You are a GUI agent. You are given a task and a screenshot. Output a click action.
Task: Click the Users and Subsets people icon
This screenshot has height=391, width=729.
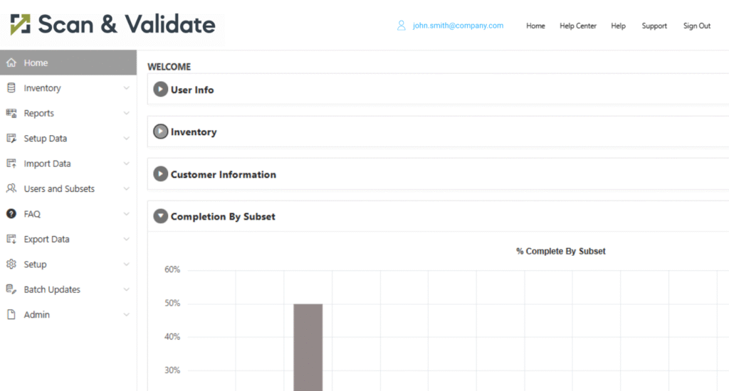(x=11, y=189)
